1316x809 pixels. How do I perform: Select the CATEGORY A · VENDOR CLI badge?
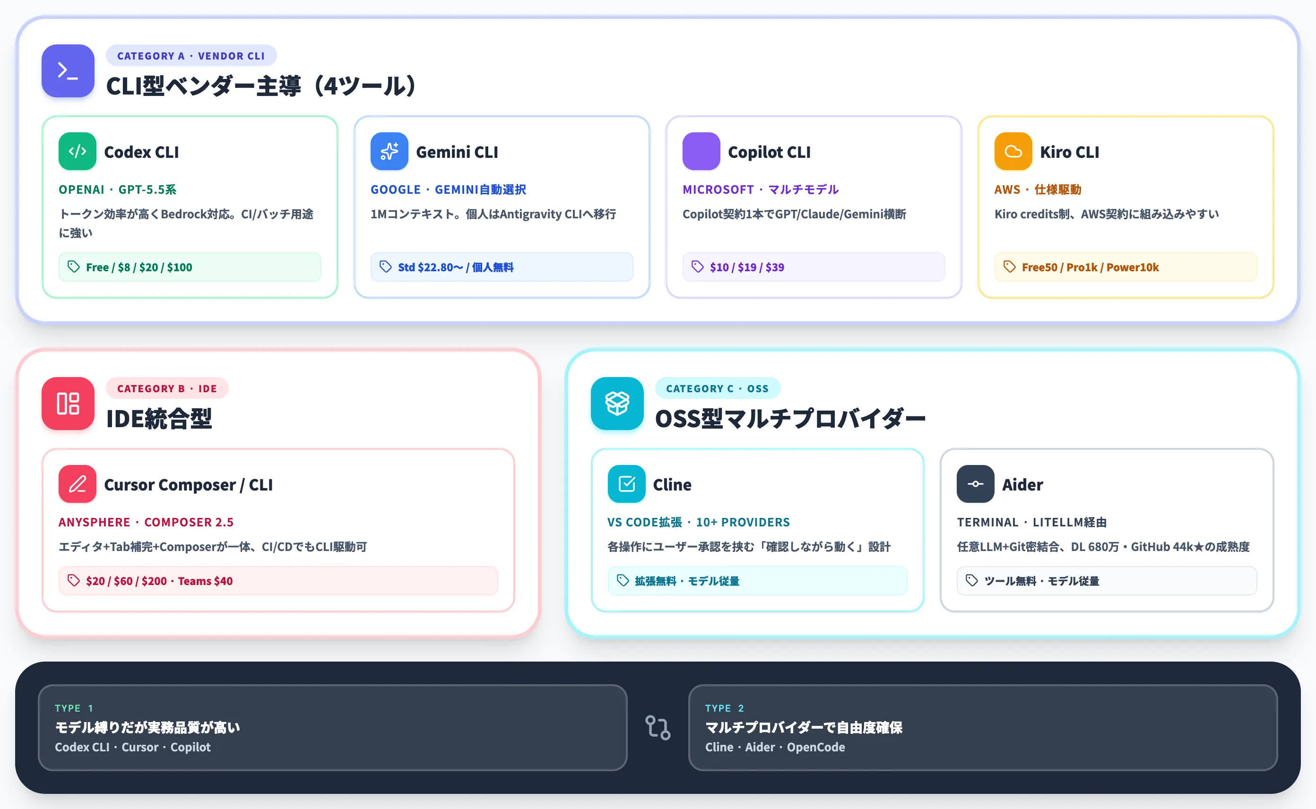[191, 56]
